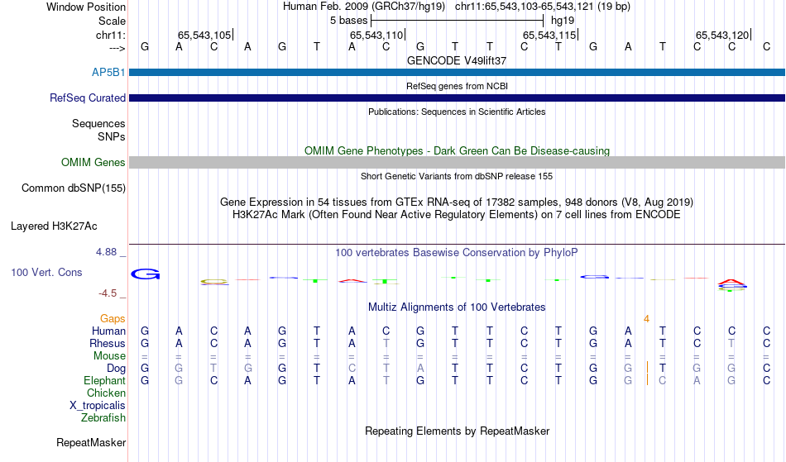Screen dimensions: 786x462
Task: Click the Sequences label under Publications
Action: pyautogui.click(x=98, y=123)
